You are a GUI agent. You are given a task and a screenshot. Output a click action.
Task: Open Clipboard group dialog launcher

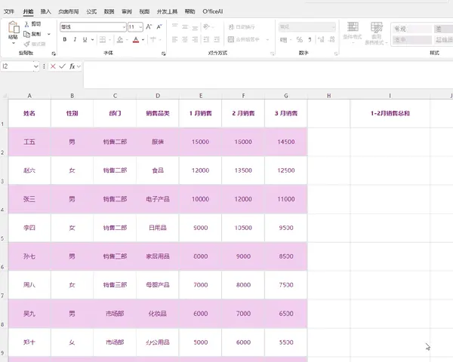[x=54, y=54]
